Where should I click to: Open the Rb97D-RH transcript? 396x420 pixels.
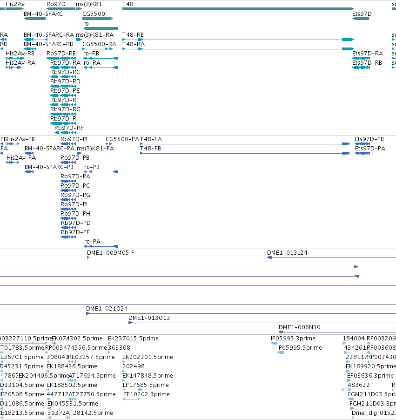(x=70, y=128)
